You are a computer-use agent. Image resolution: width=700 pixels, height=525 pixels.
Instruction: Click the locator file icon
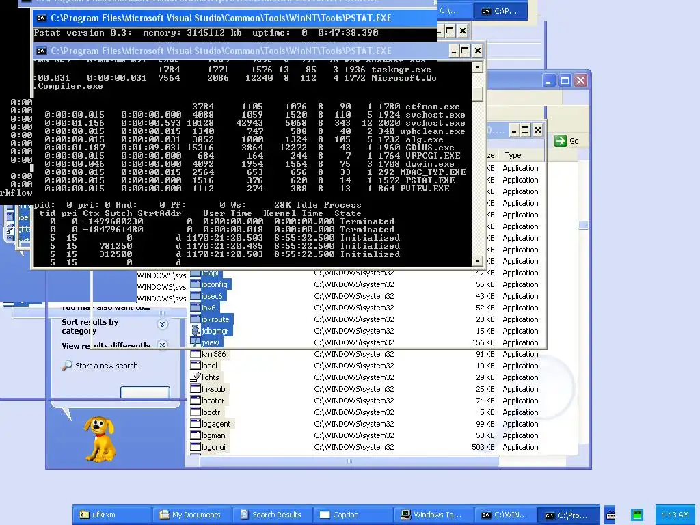tap(195, 401)
